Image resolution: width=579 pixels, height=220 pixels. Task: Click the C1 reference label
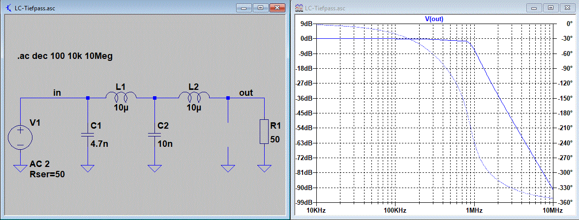(x=96, y=126)
